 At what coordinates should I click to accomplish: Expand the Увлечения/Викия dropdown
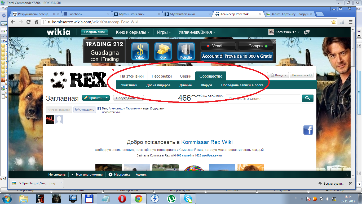point(197,32)
